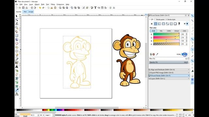
Task: Switch to CMYK color mode
Action: 169,31
